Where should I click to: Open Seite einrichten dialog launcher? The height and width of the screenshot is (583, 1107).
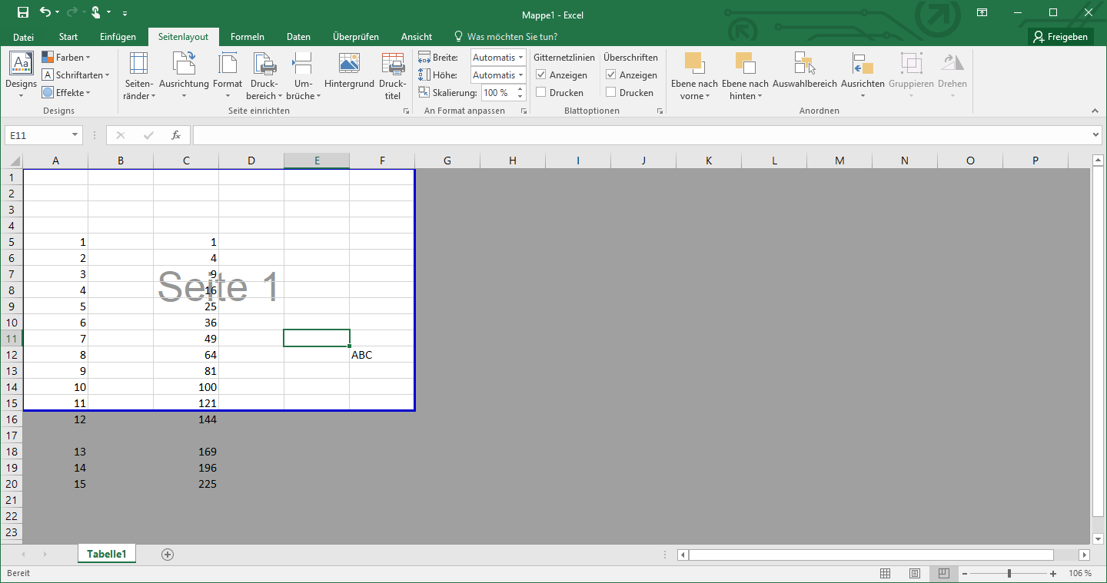406,111
